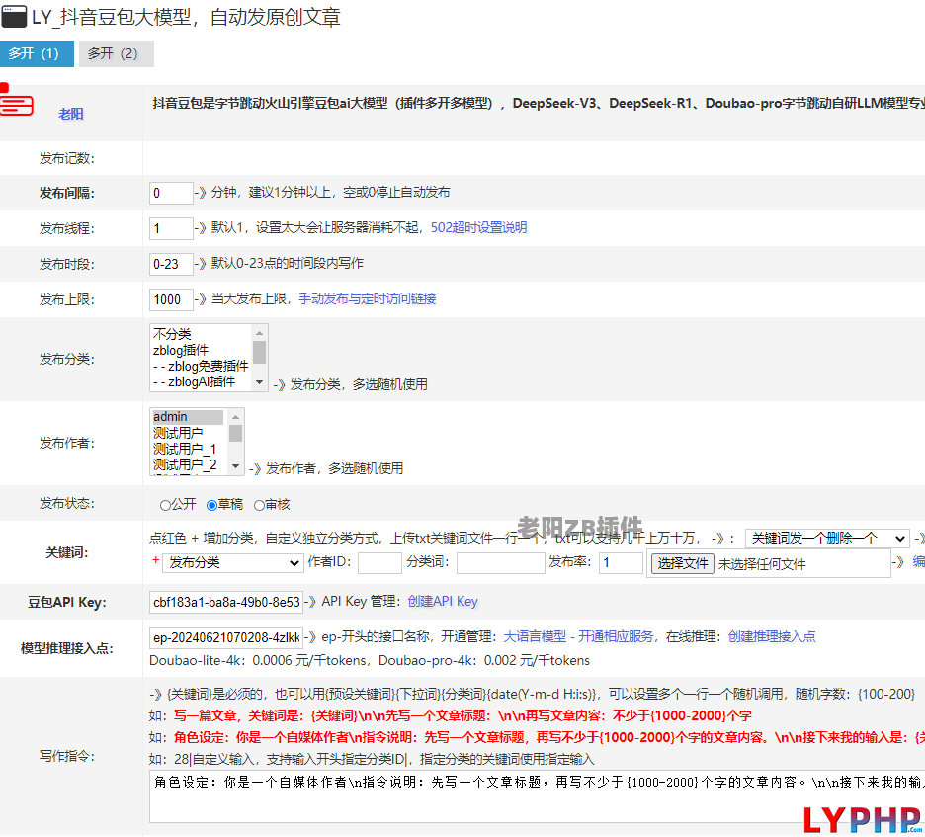925x837 pixels.
Task: Click the 发布上限 1000 input field
Action: click(x=171, y=299)
